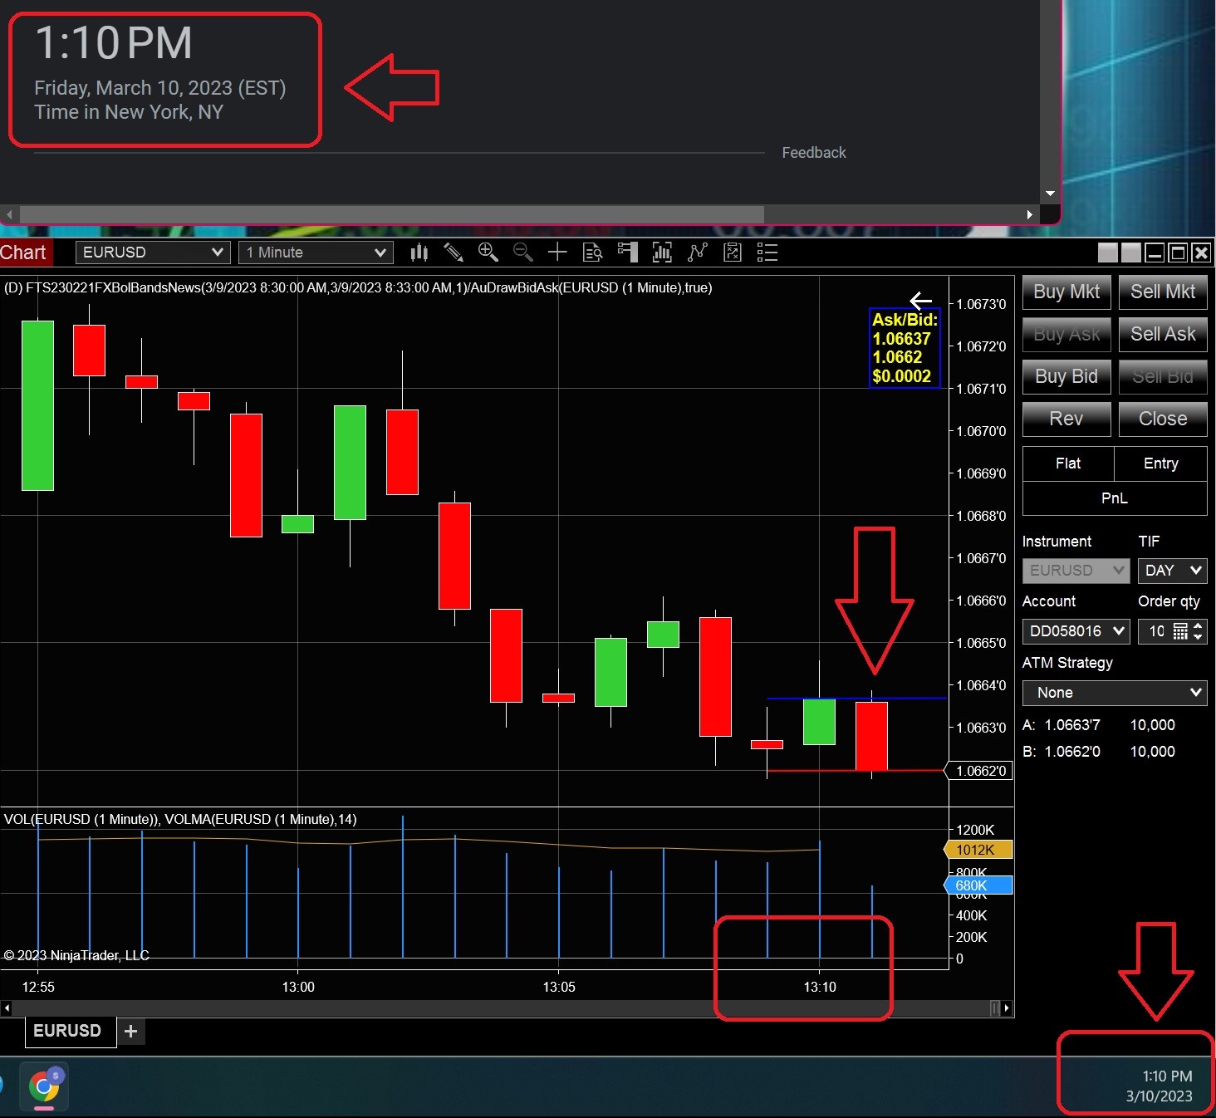Click the Buy Bid button
This screenshot has width=1216, height=1118.
(1066, 376)
